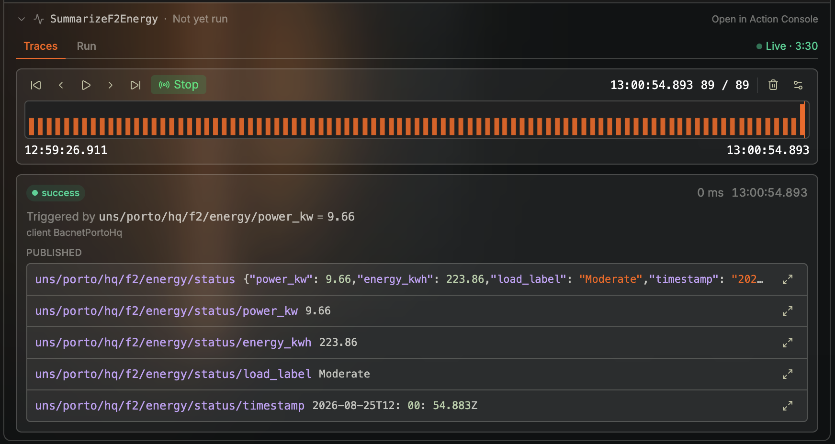Image resolution: width=835 pixels, height=444 pixels.
Task: Open trace filter settings icon
Action: pyautogui.click(x=798, y=85)
